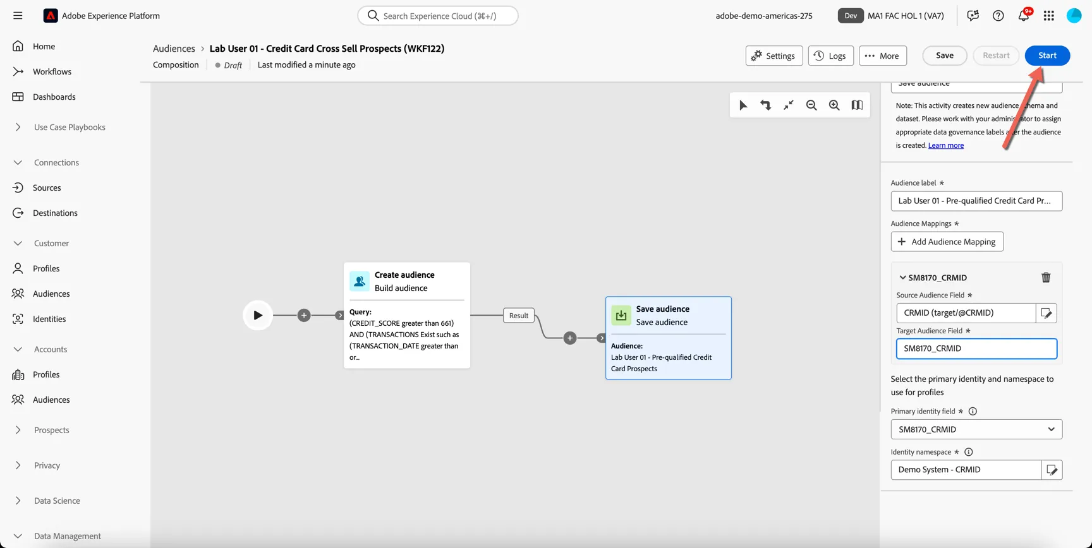This screenshot has height=548, width=1092.
Task: Open Dashboards in sidebar
Action: click(x=54, y=97)
